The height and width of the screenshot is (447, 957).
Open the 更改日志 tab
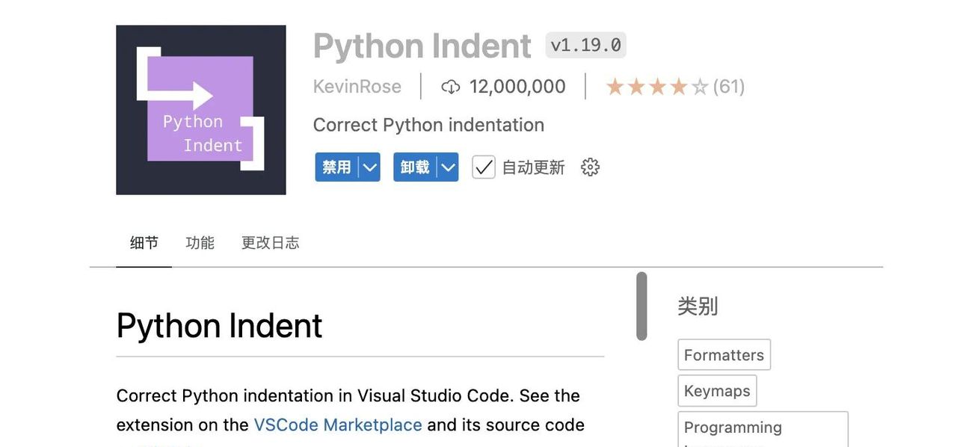[270, 241]
